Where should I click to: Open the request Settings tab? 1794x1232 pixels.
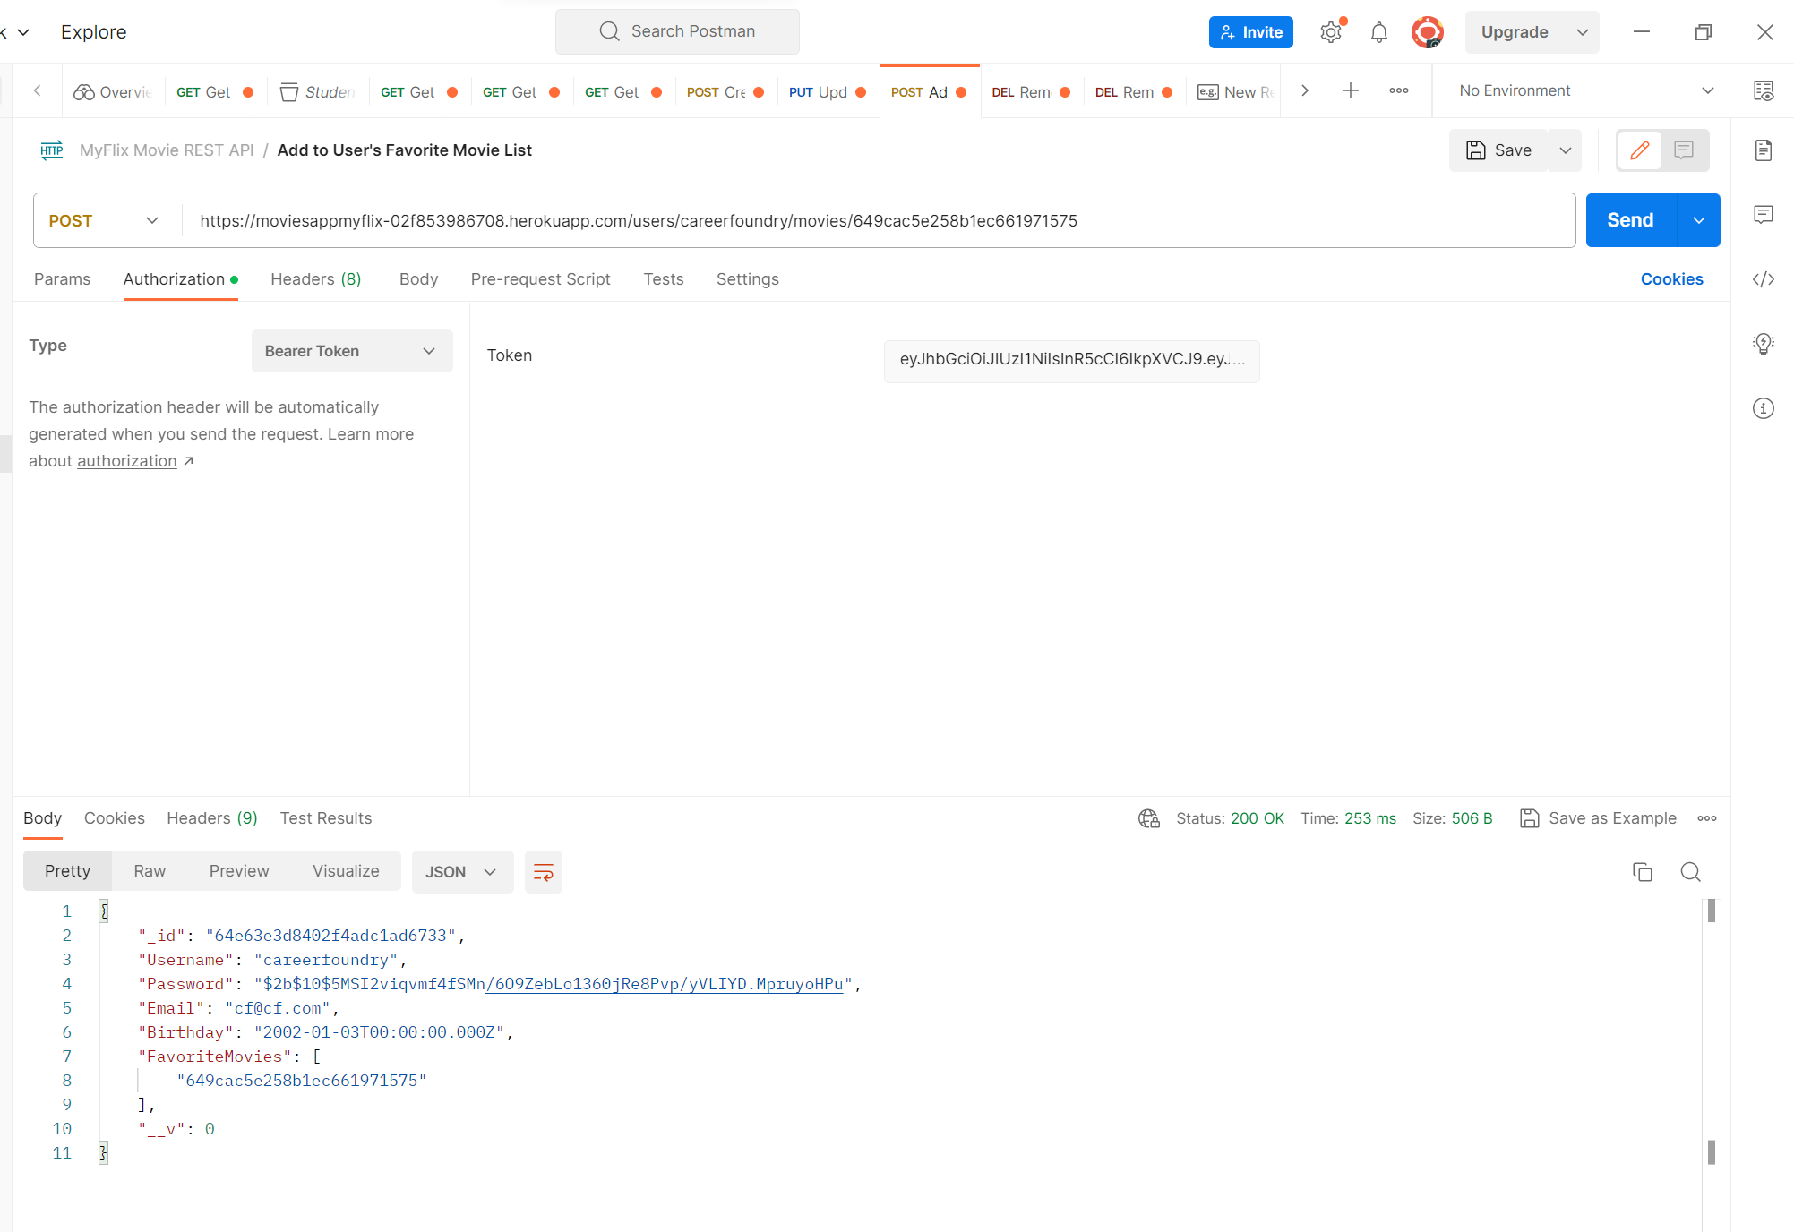(x=748, y=279)
